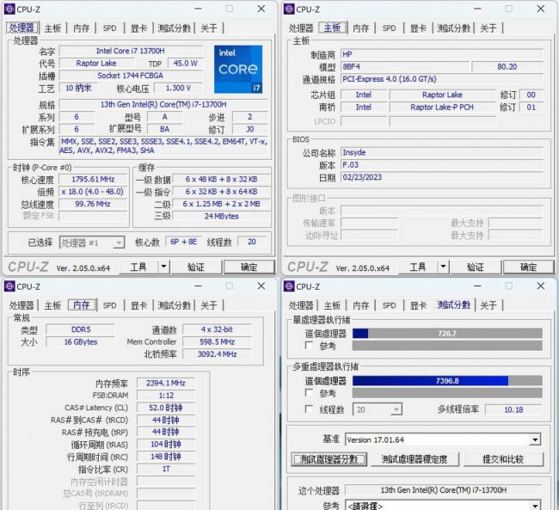Click CPU-Z app icon in benchmark window title bar
The height and width of the screenshot is (510, 559).
point(289,286)
